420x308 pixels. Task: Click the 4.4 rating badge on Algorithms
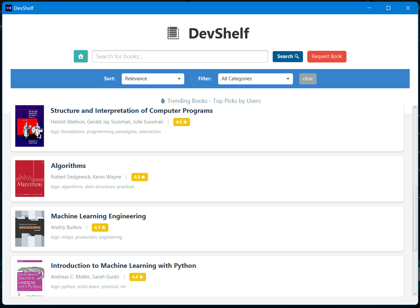click(140, 177)
